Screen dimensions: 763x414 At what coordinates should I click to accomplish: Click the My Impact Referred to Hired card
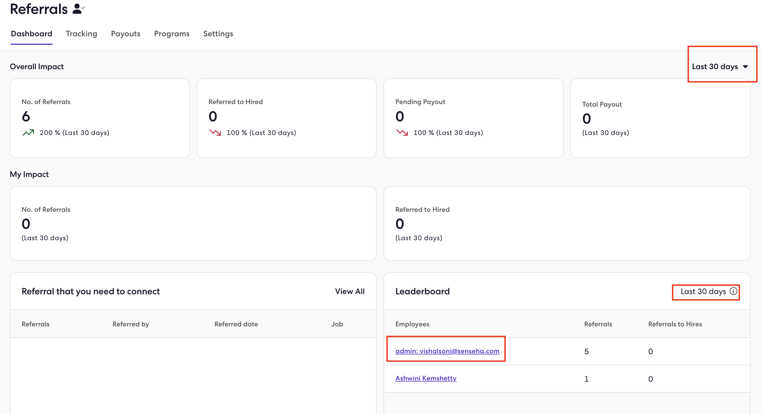pyautogui.click(x=567, y=223)
